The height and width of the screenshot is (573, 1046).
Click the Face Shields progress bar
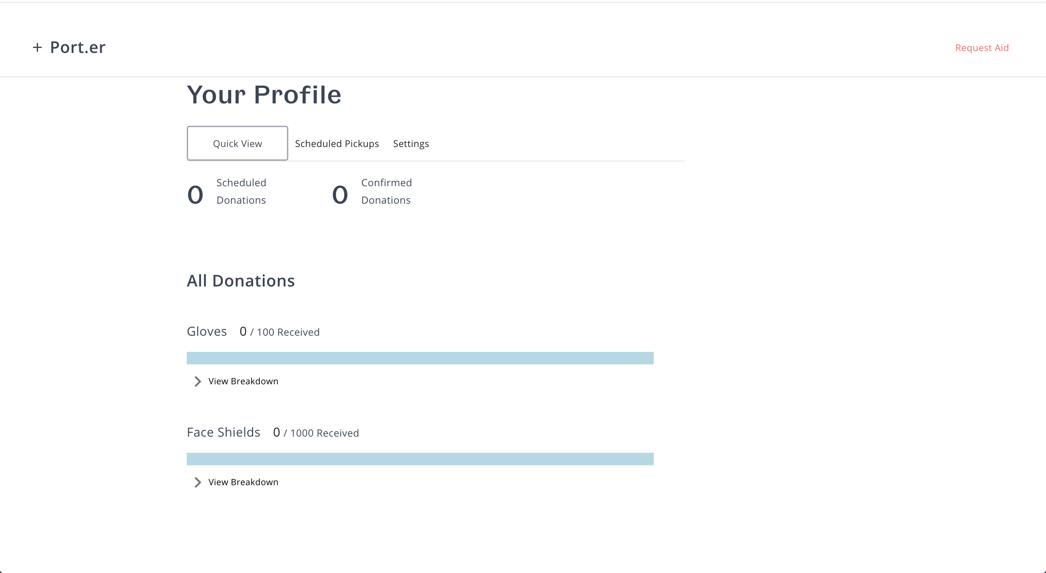tap(420, 459)
